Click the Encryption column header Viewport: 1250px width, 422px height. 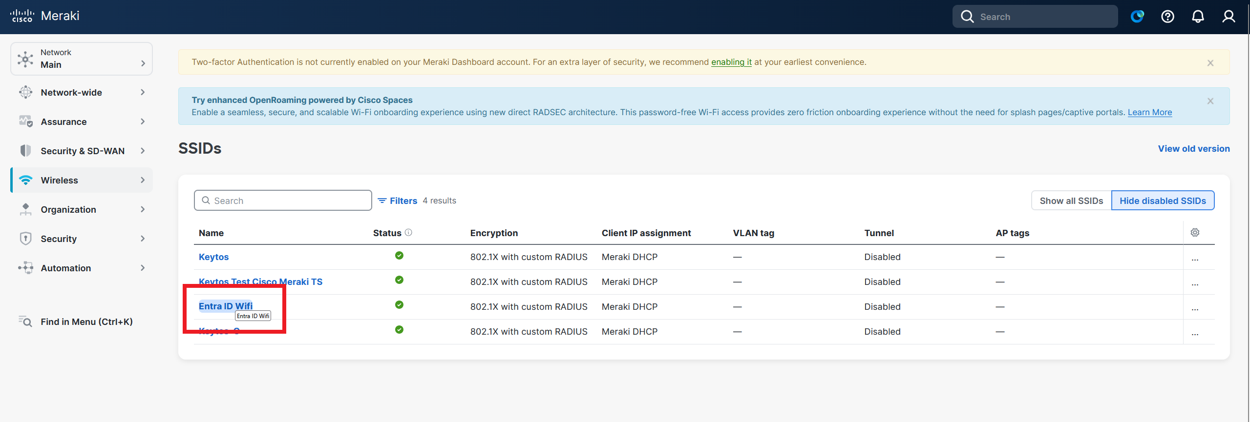(494, 233)
